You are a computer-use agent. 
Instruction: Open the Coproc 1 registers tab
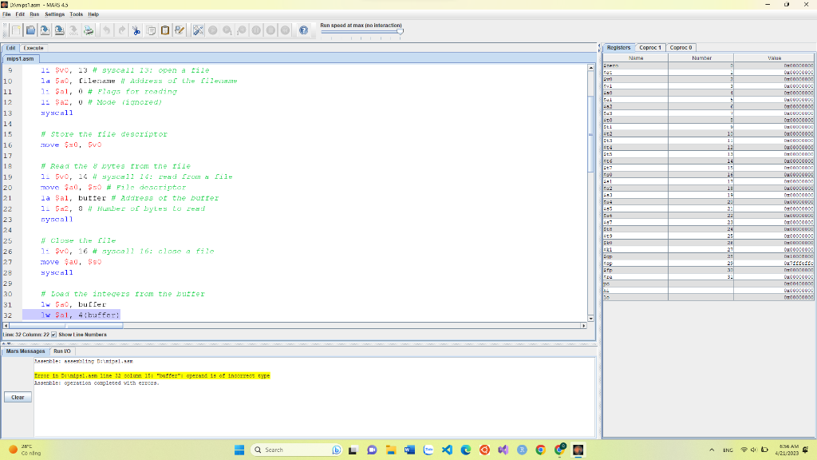point(649,47)
